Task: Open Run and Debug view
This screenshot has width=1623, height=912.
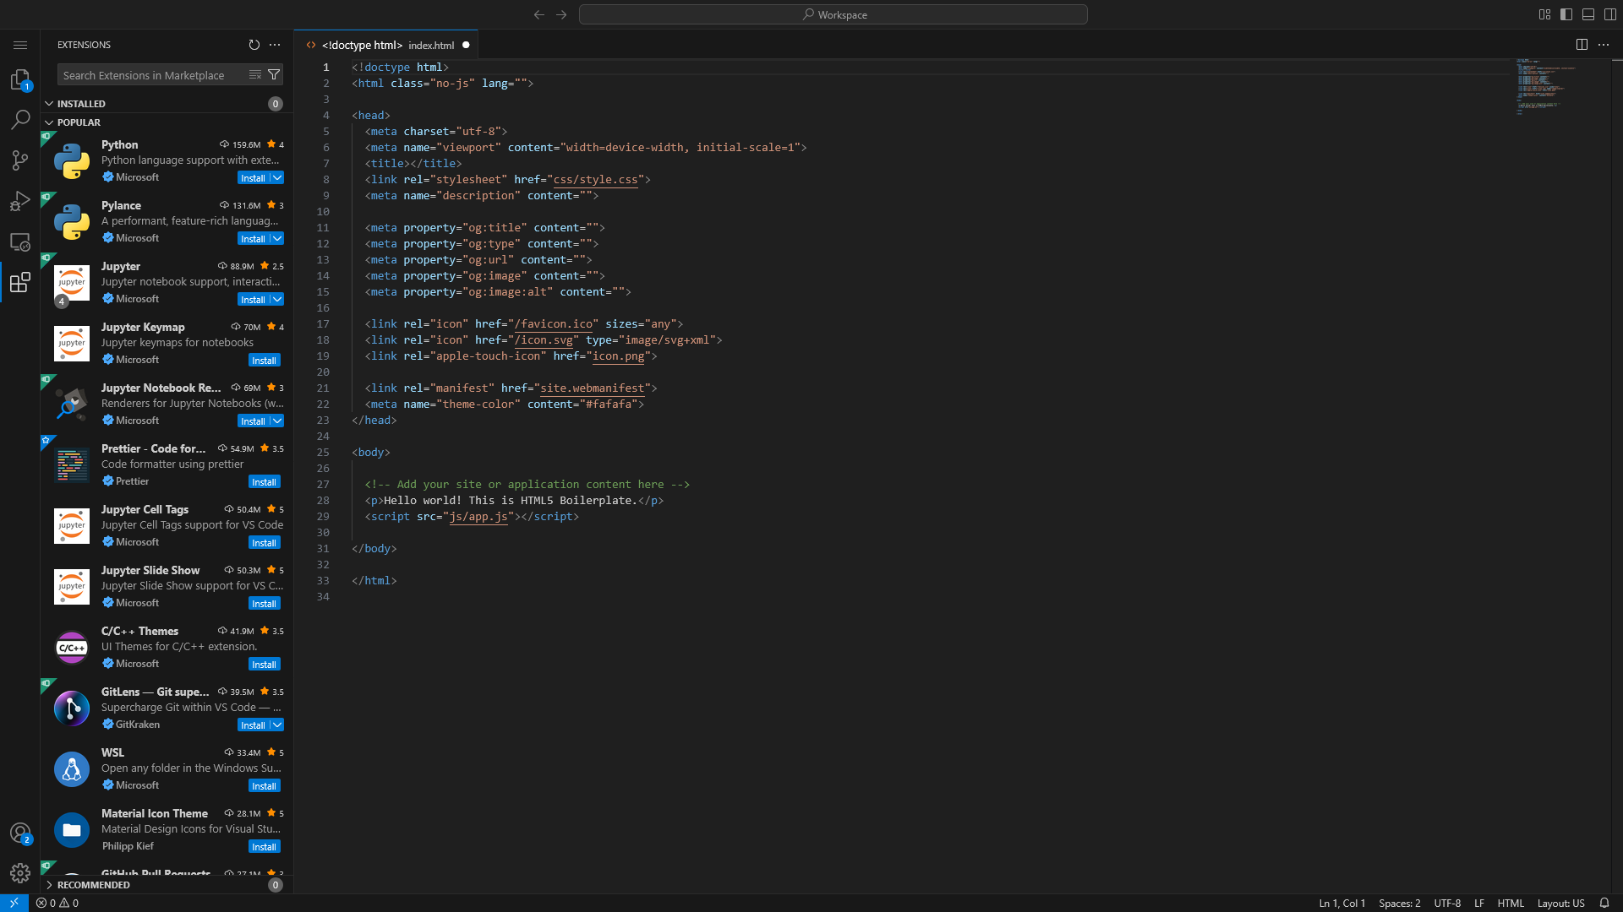Action: click(x=20, y=201)
